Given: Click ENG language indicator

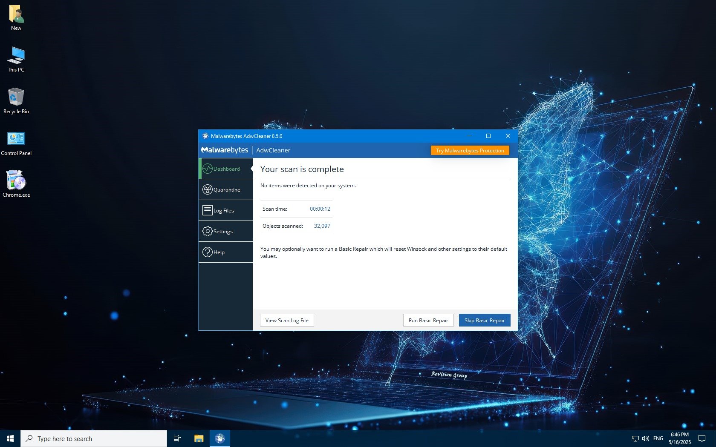Looking at the screenshot, I should coord(658,438).
